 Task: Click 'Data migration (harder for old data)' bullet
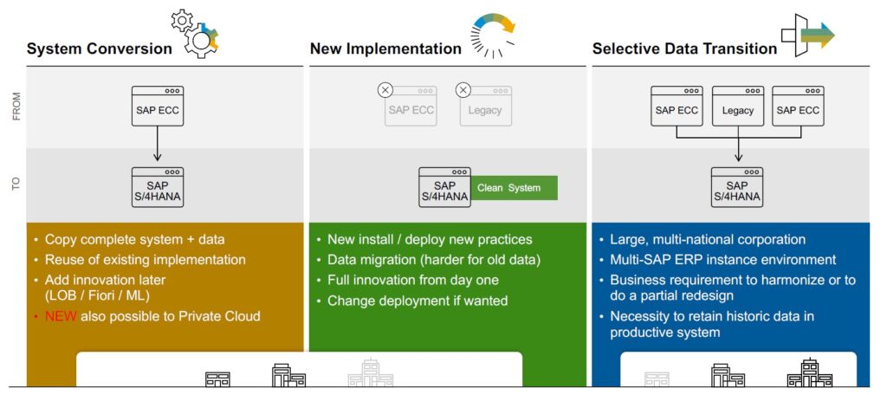click(434, 260)
